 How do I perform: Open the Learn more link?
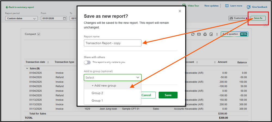(234, 6)
